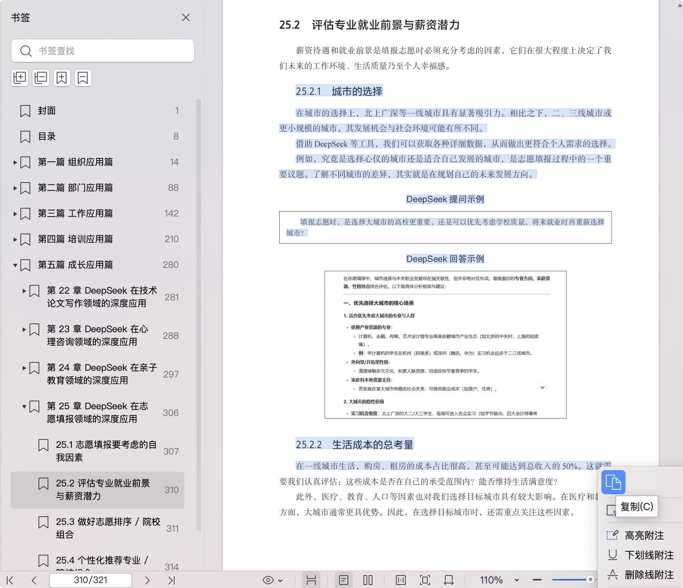
Task: Select 第五篇 成长应用篇 bookmark title
Action: pyautogui.click(x=75, y=265)
